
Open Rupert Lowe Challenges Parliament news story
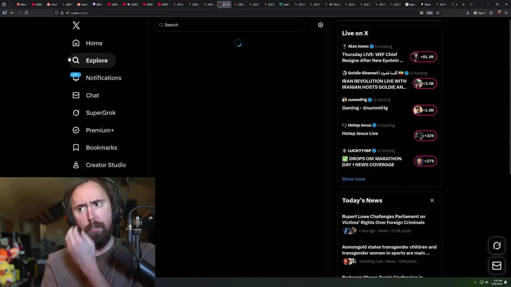click(384, 220)
